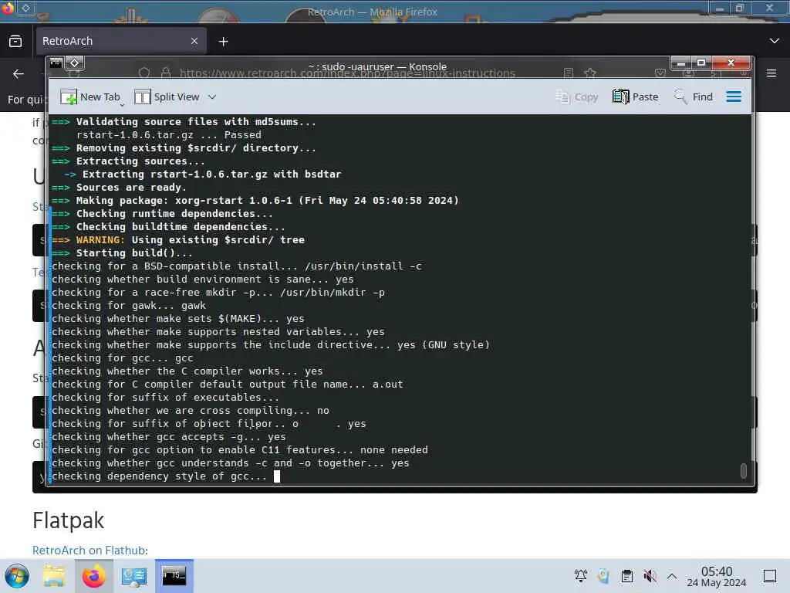Click the taskbar clock showing 05:40
The width and height of the screenshot is (790, 593).
[717, 576]
